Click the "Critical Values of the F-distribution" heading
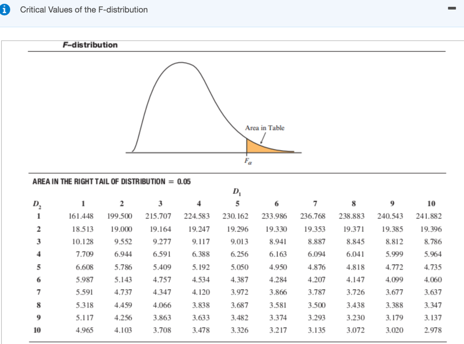The width and height of the screenshot is (464, 344). click(x=83, y=10)
